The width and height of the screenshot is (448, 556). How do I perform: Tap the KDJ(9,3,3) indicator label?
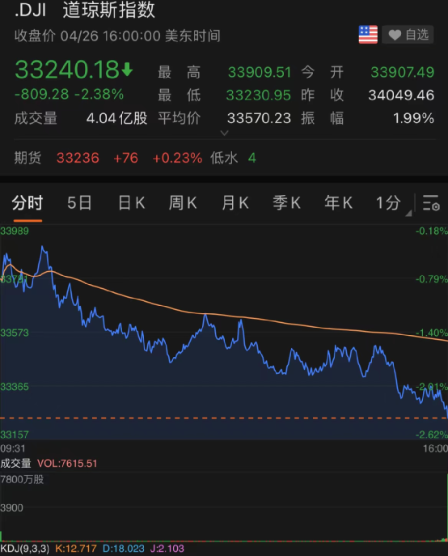tap(25, 549)
